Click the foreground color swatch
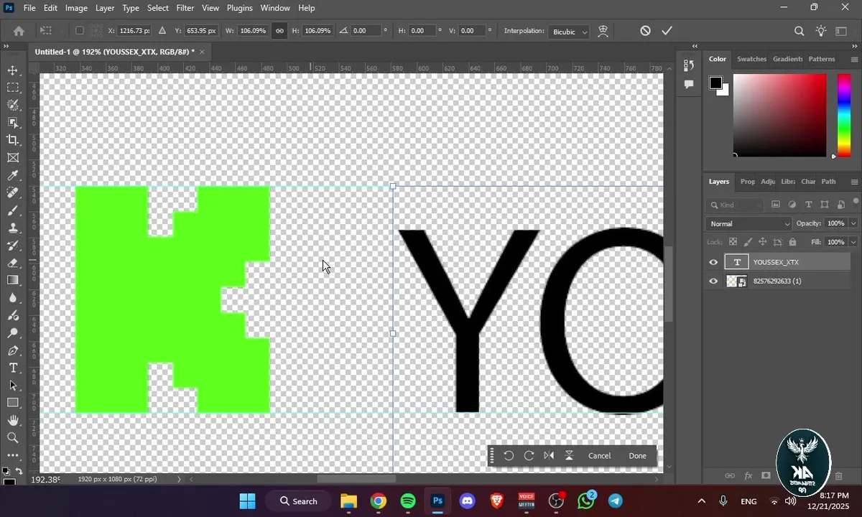The image size is (862, 517). click(x=715, y=83)
